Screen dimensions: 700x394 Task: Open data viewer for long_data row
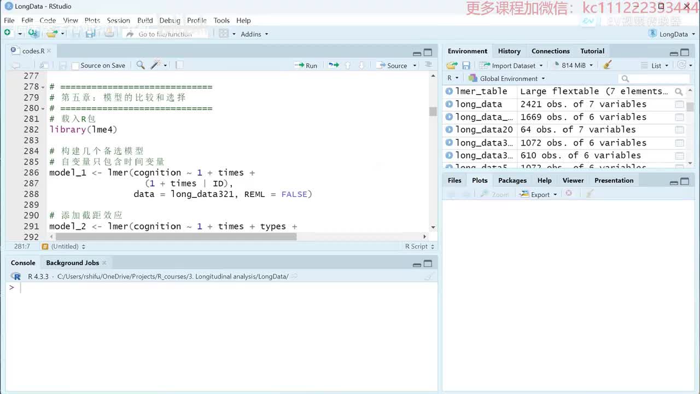(679, 105)
